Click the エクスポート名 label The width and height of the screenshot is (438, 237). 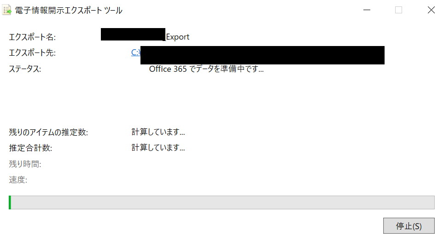click(32, 37)
